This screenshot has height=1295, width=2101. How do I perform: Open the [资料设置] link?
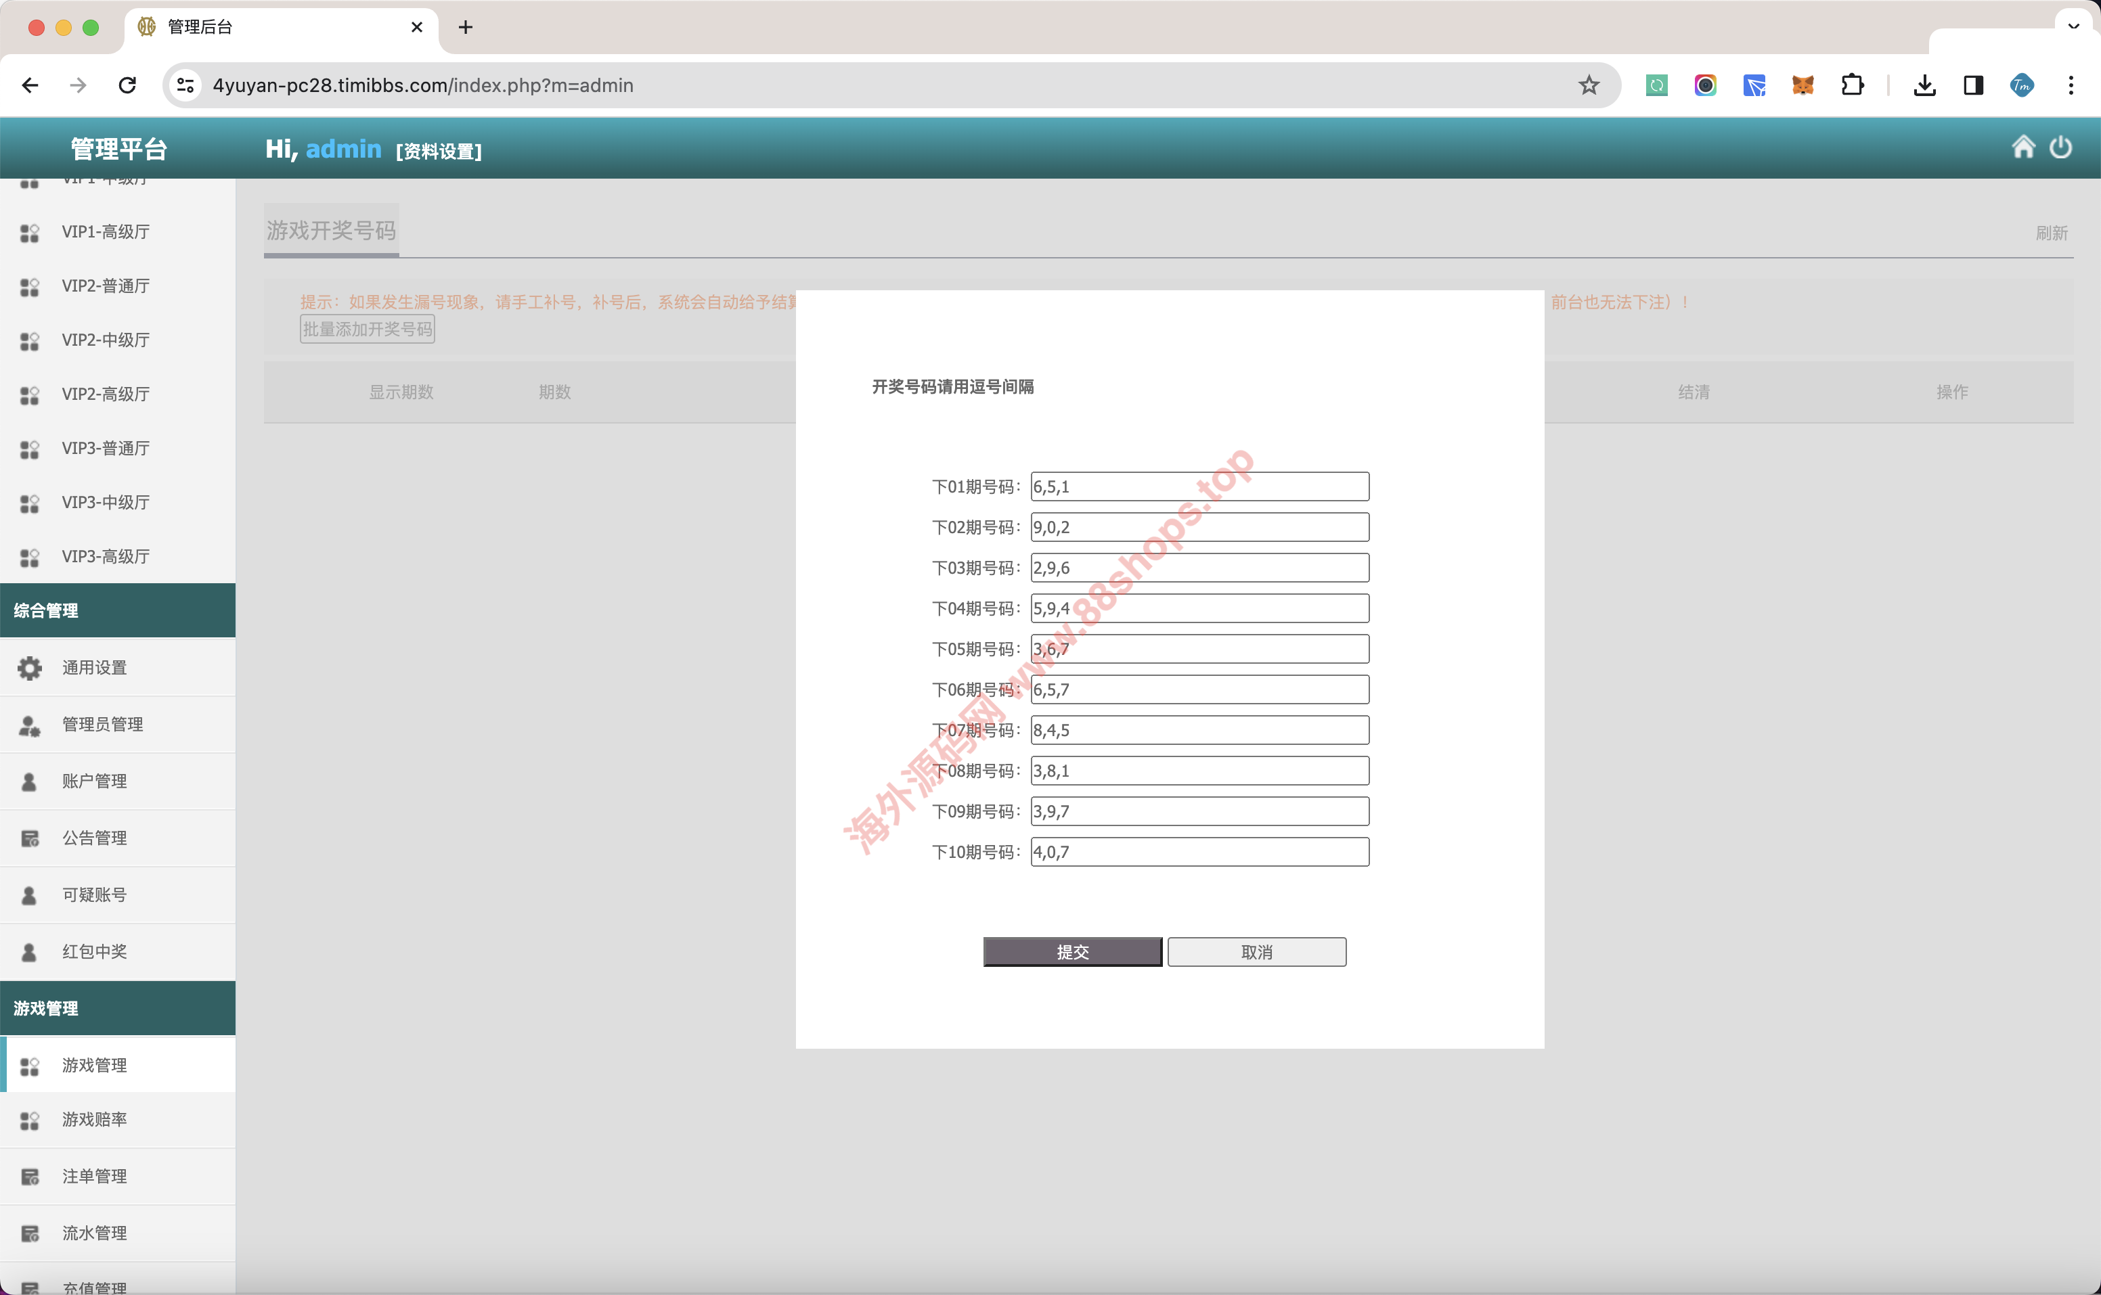click(439, 152)
